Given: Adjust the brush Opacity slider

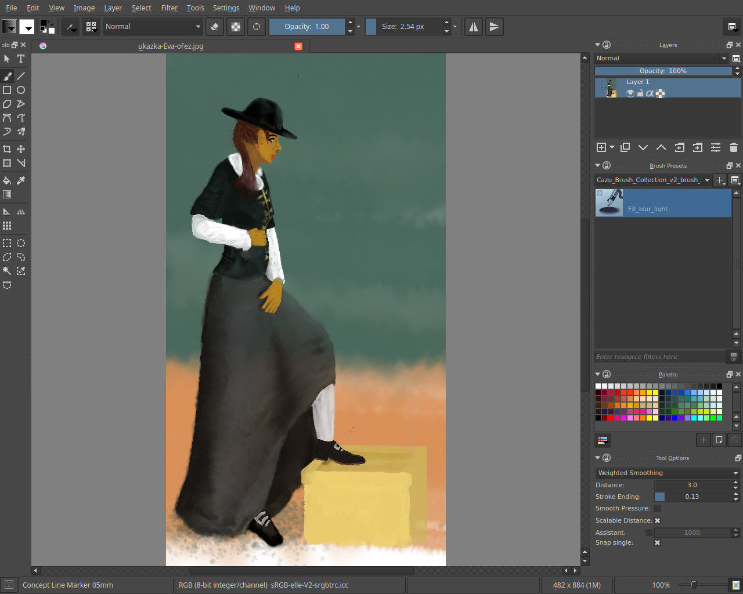Looking at the screenshot, I should tap(306, 27).
